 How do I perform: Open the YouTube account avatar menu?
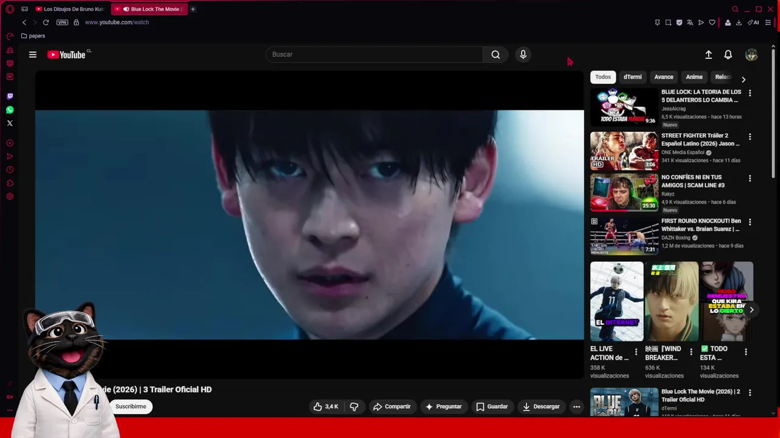[751, 55]
